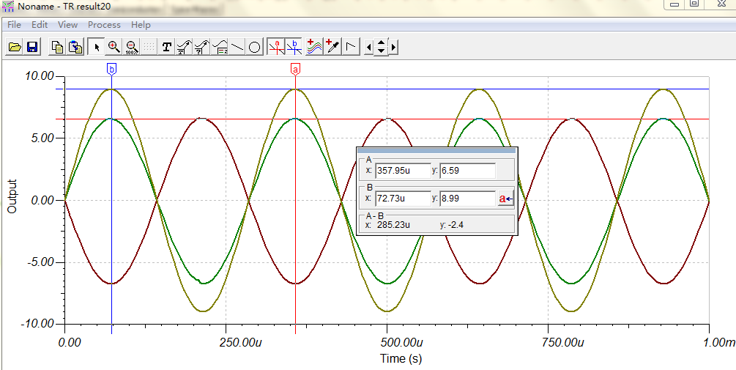Click the add curve (colored waves) icon

click(315, 48)
